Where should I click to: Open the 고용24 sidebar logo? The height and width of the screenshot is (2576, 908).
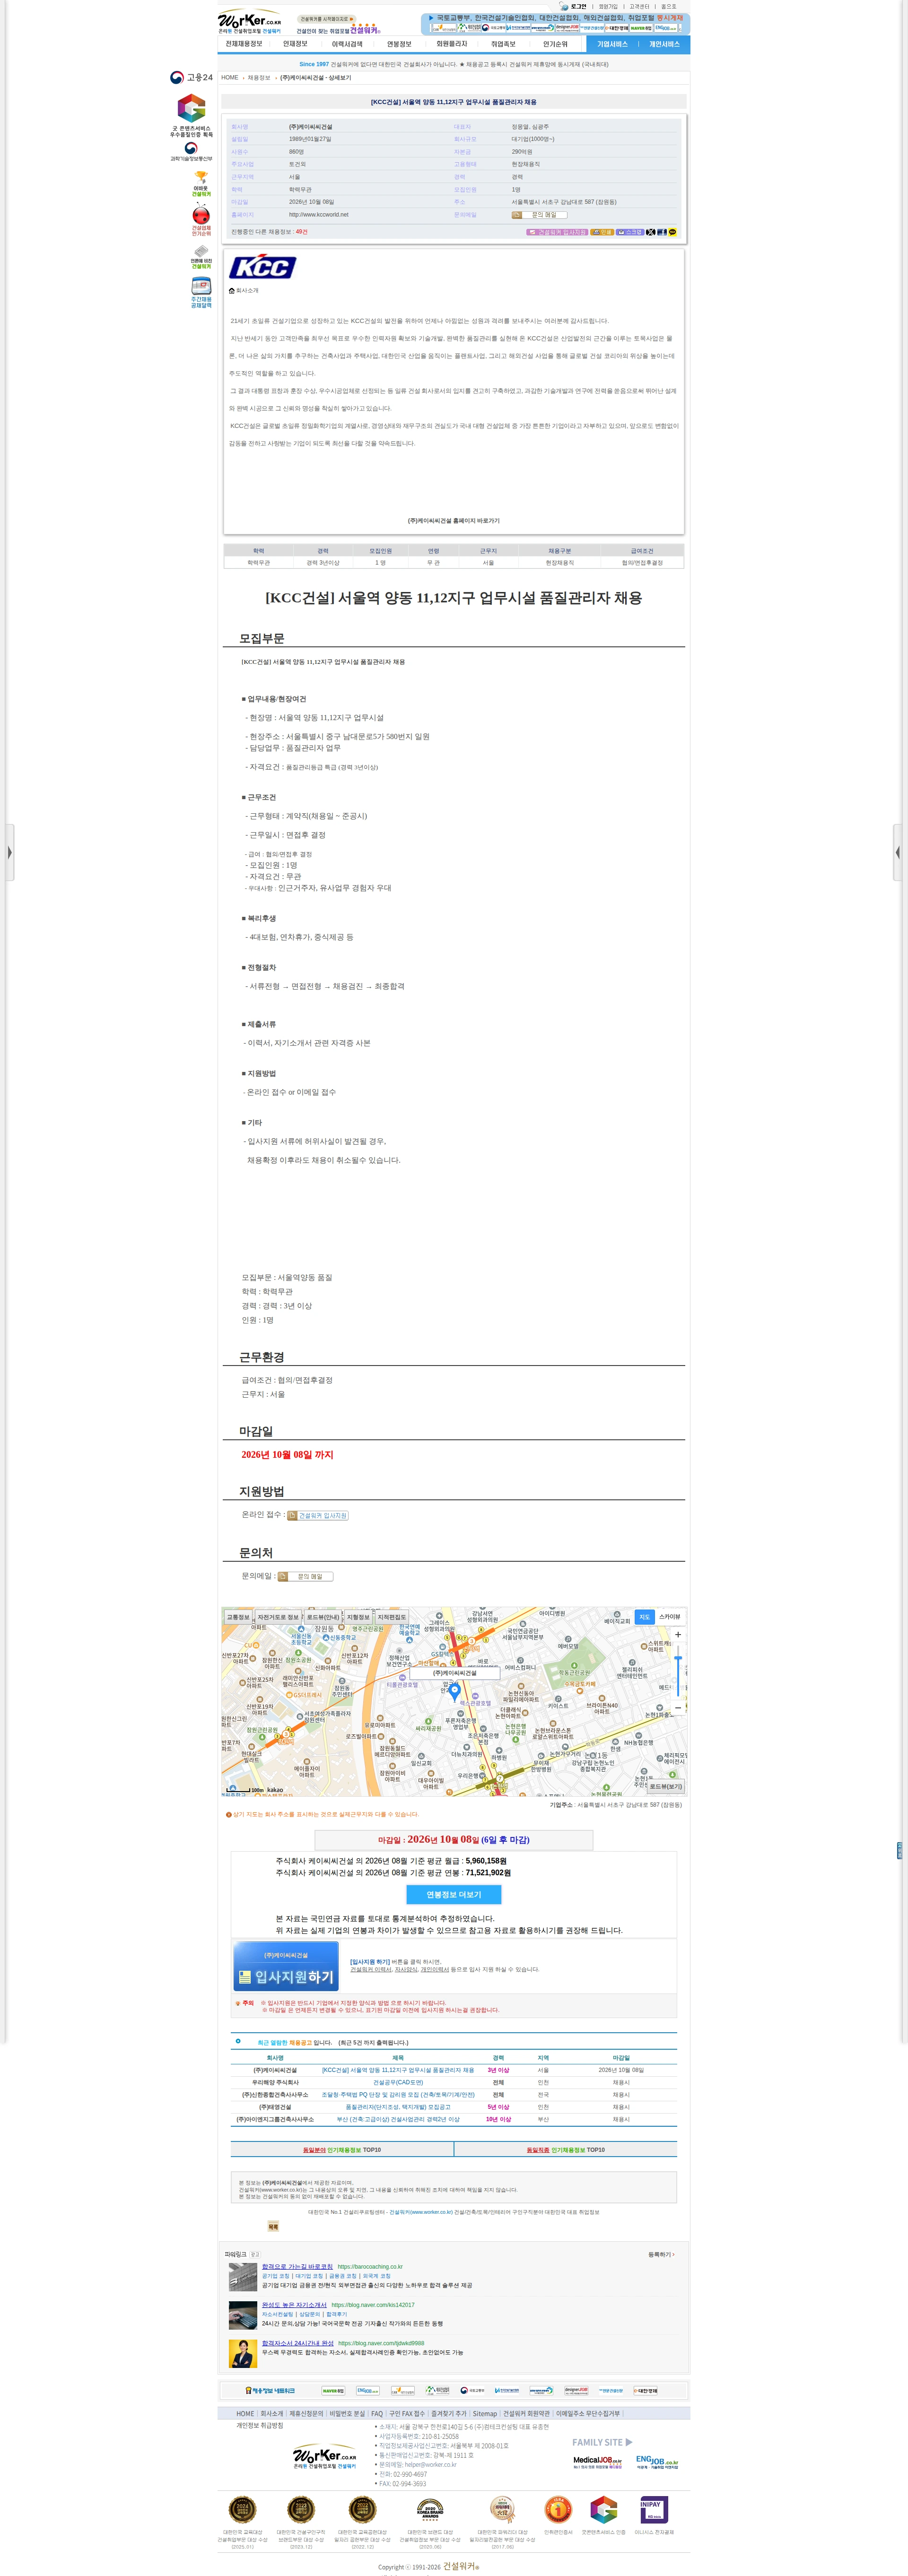click(x=191, y=77)
